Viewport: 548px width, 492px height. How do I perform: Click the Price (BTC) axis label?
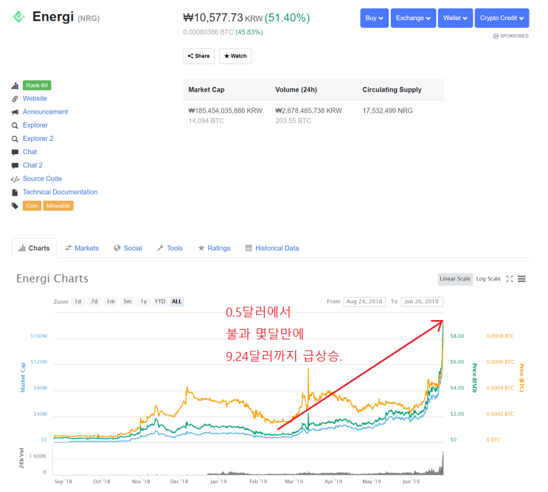pos(521,378)
